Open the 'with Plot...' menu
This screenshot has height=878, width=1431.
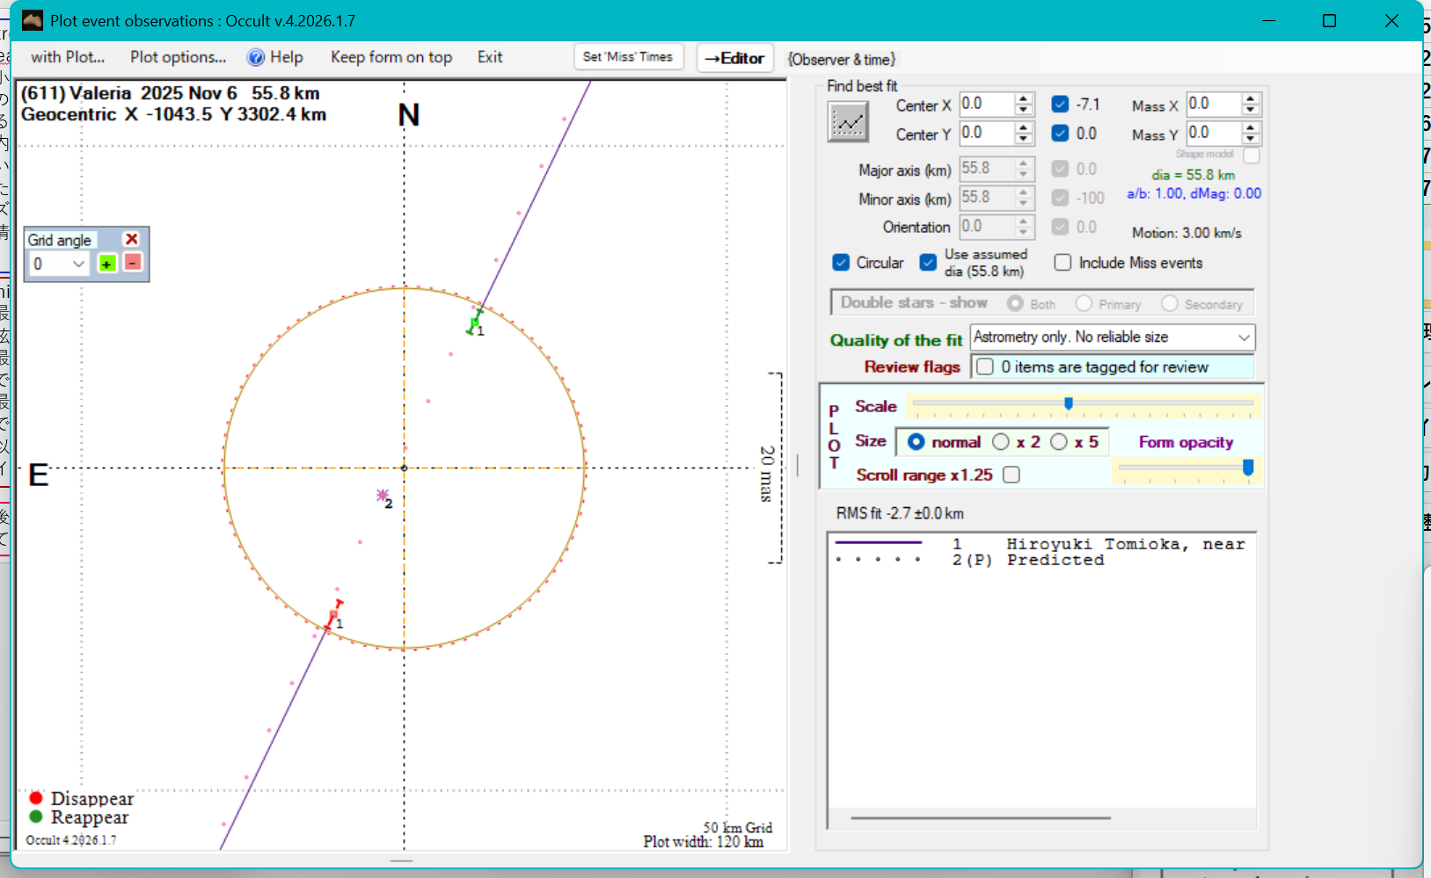tap(68, 57)
